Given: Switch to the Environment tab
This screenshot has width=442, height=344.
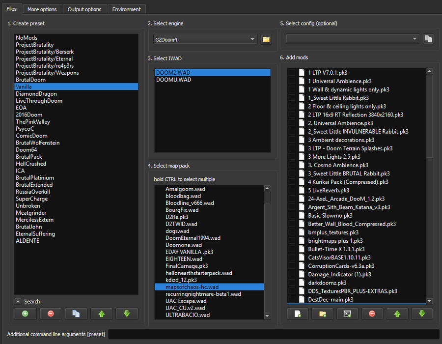Looking at the screenshot, I should (127, 9).
